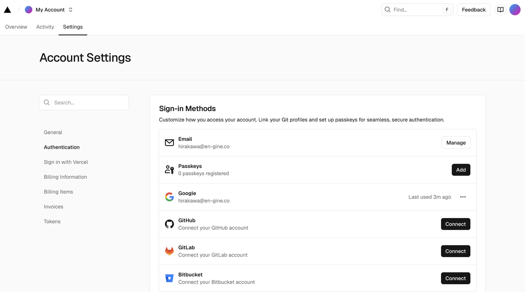Viewport: 525px width, 292px height.
Task: Click Manage button for Email
Action: [x=456, y=143]
